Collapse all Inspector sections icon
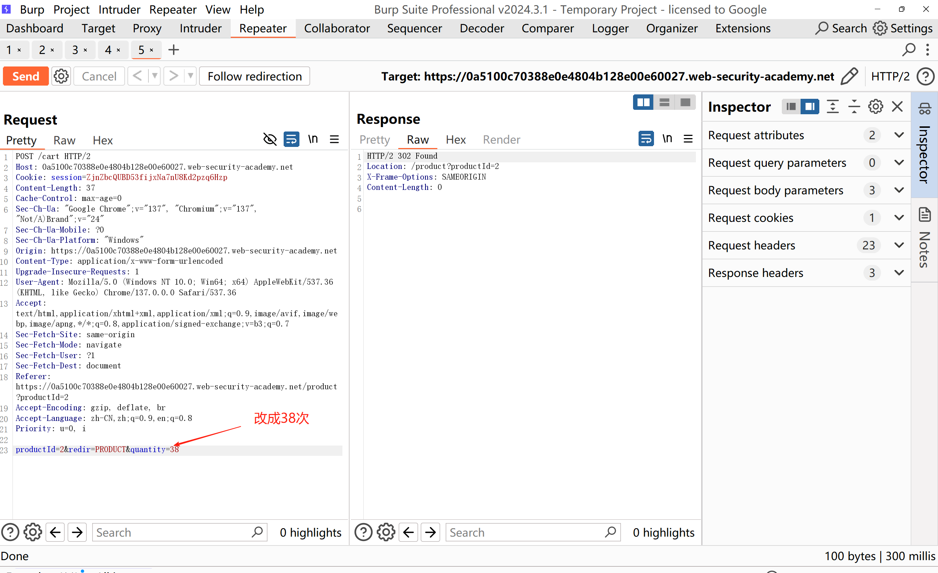Image resolution: width=938 pixels, height=573 pixels. (854, 107)
